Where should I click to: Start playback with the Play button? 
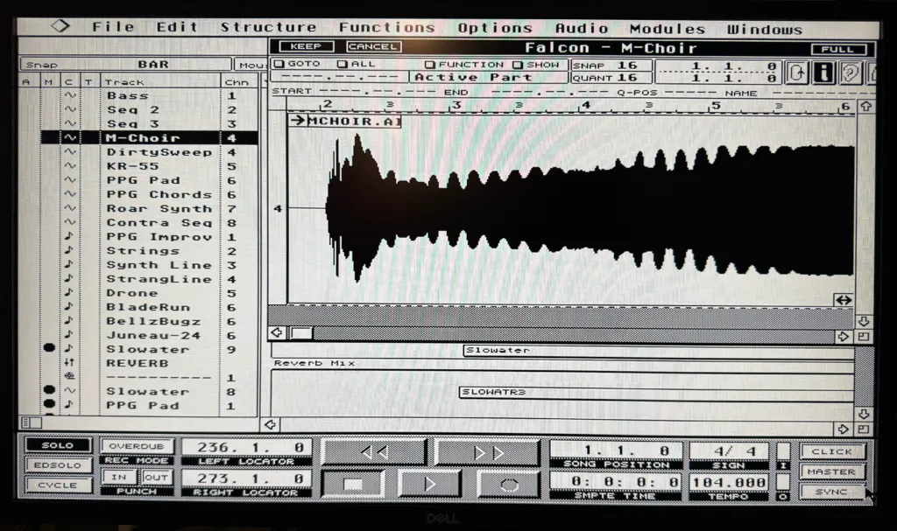pyautogui.click(x=429, y=483)
